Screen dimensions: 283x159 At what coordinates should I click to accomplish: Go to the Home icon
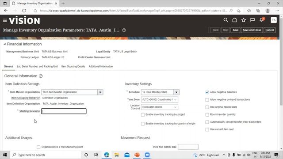(235, 20)
